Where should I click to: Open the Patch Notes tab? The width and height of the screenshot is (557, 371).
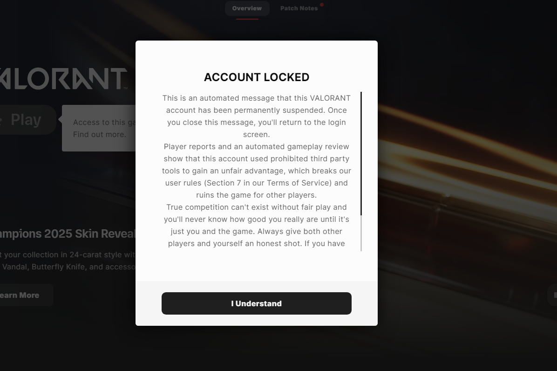(x=299, y=8)
